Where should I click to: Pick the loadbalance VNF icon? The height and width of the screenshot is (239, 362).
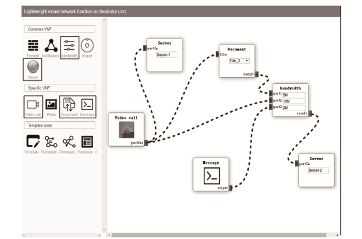(x=51, y=46)
